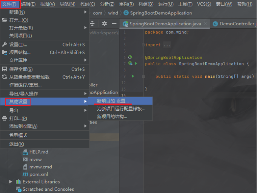
Task: Open the 导航(N) menu
Action: pos(68,4)
